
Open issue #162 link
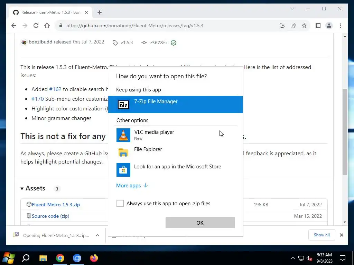[55, 89]
